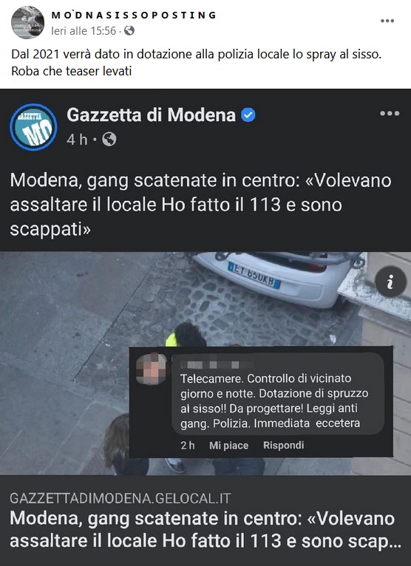Click the pixelated commenter avatar
The height and width of the screenshot is (566, 411).
coord(152,369)
